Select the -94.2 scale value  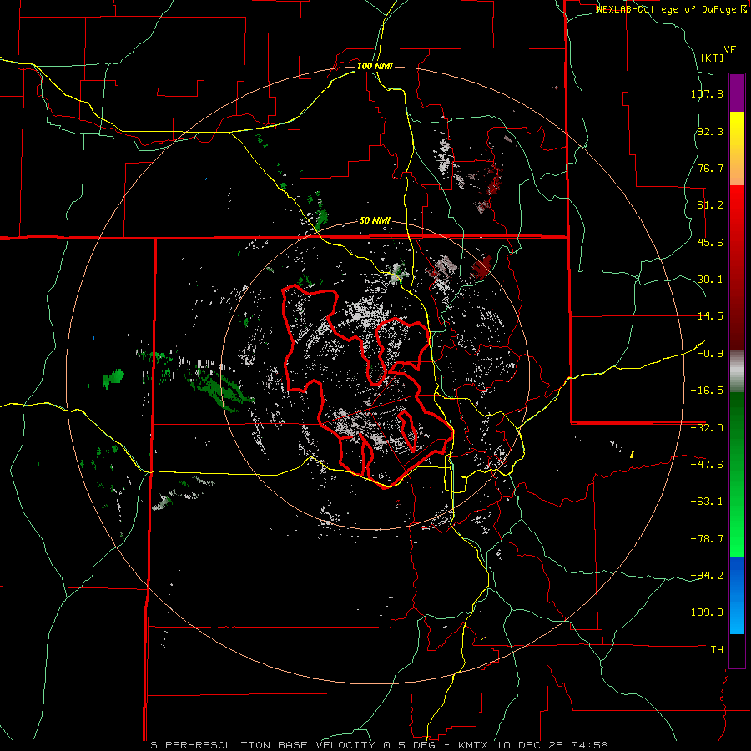click(707, 575)
